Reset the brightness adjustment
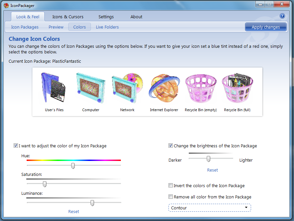The image size is (294, 221). point(212,170)
